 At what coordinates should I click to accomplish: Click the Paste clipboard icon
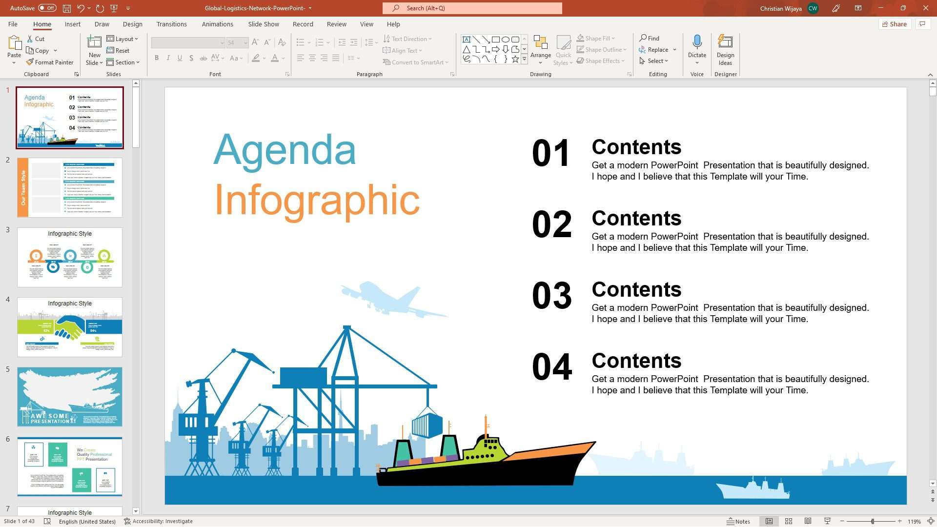(x=14, y=43)
